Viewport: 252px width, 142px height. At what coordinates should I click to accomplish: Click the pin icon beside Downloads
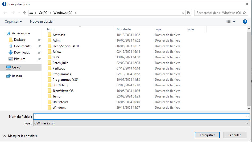[39, 52]
